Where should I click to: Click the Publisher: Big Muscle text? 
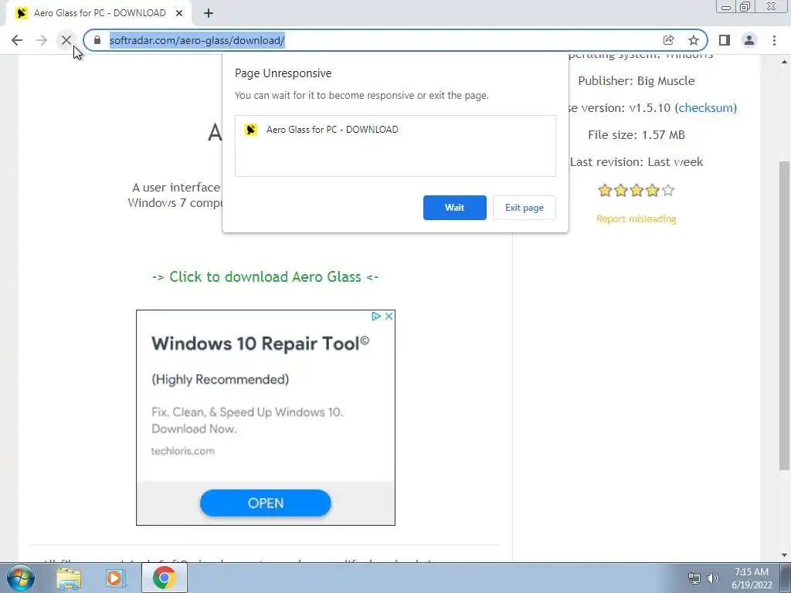[x=637, y=80]
